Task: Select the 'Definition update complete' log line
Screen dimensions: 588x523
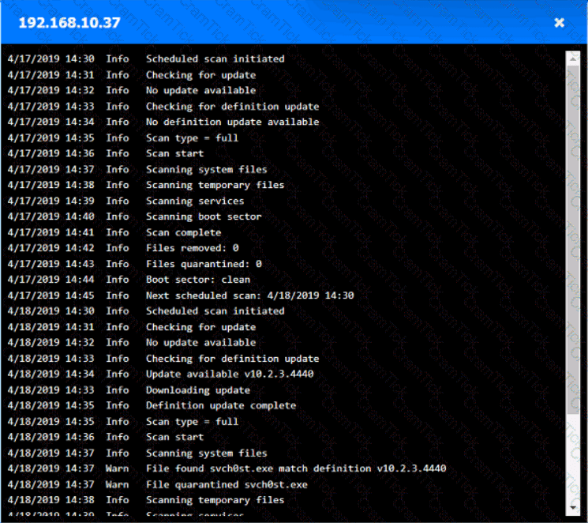Action: 221,405
